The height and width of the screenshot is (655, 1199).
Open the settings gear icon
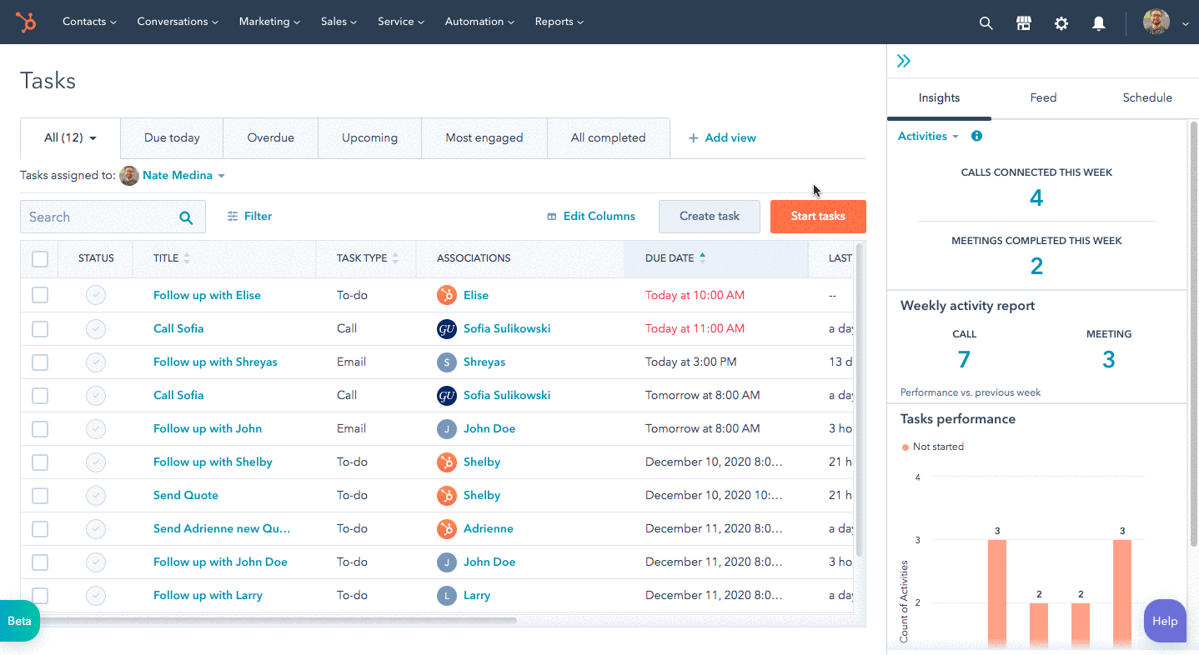(x=1061, y=23)
